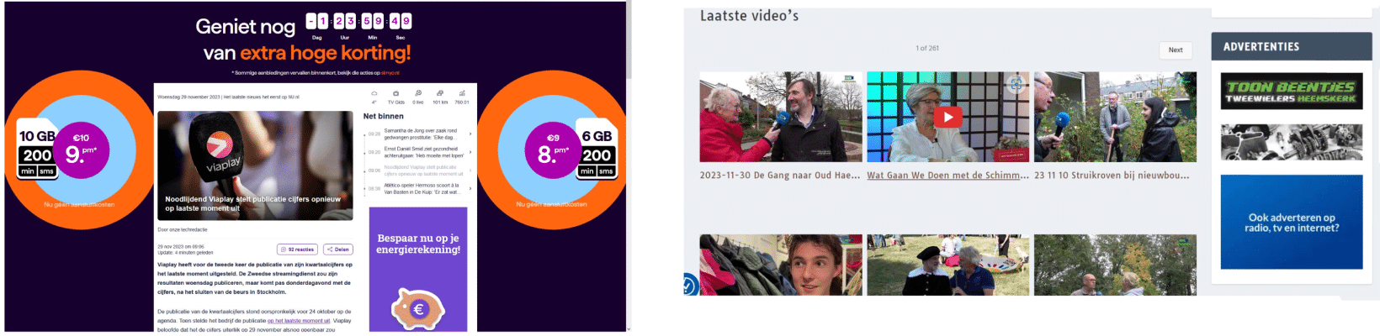Click the 'Ook adverteren op radio, tv en internet?' banner
The width and height of the screenshot is (1380, 336).
coord(1292,222)
